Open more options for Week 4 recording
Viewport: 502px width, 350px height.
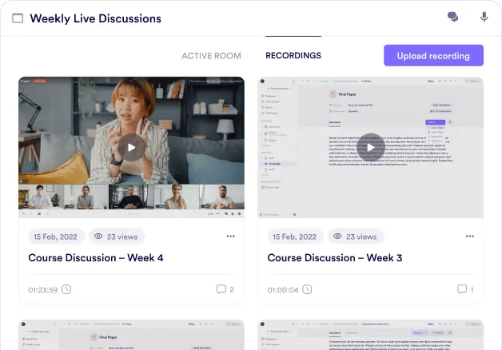230,237
